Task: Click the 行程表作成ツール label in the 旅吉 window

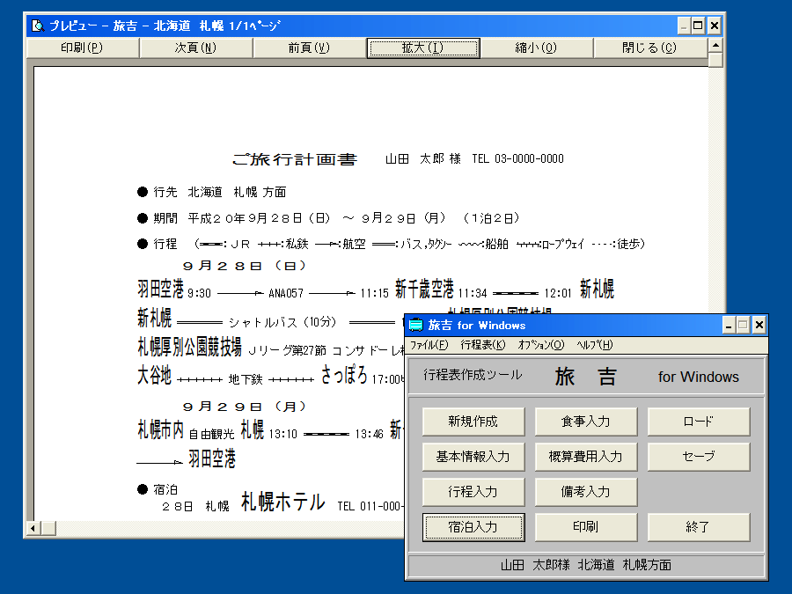Action: point(473,375)
